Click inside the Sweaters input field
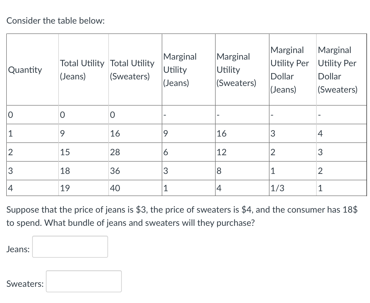Screen dimensions: 370x303 tap(84, 281)
